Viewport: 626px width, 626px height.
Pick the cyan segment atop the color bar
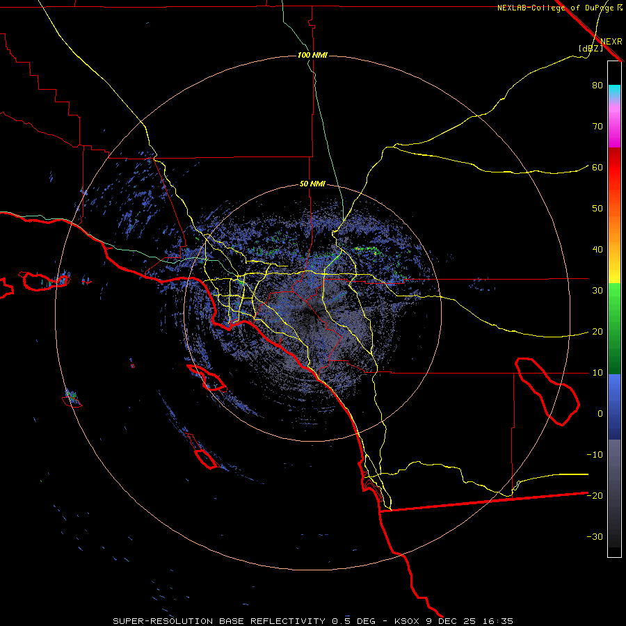(614, 91)
